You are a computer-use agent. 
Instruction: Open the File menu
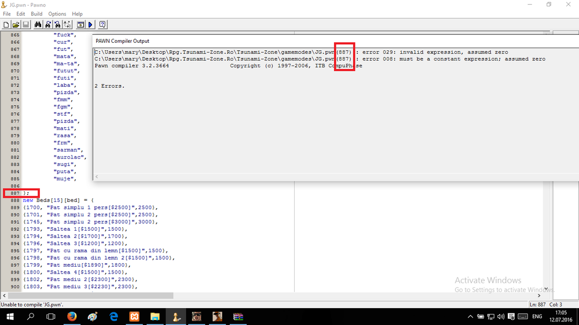coord(6,14)
